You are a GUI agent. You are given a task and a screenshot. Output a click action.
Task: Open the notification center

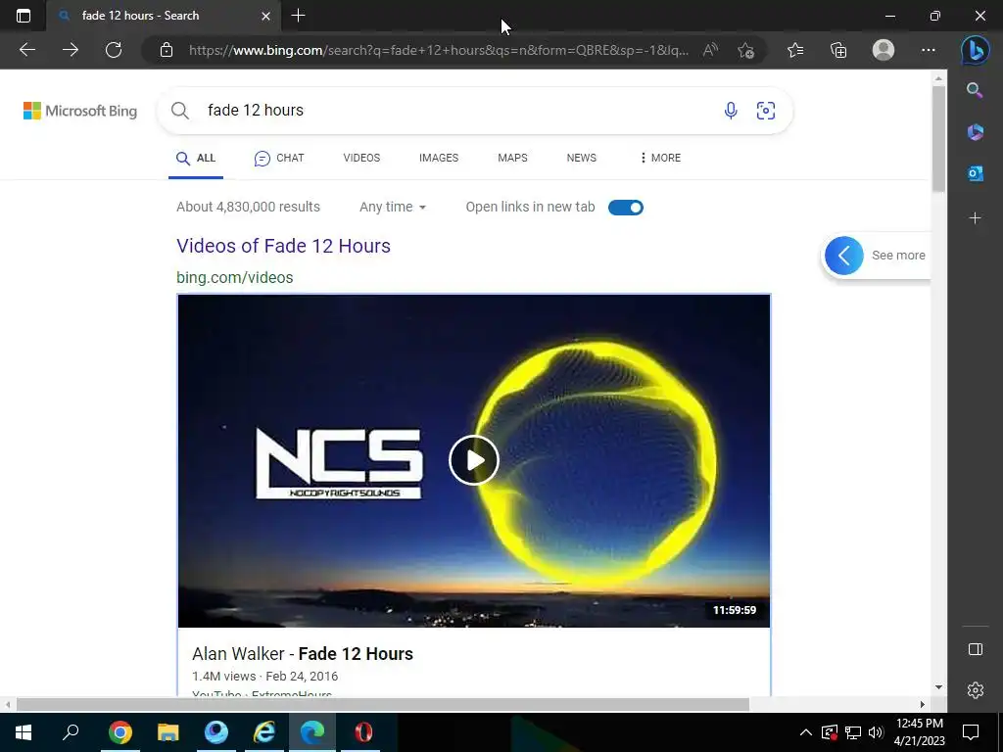click(971, 732)
